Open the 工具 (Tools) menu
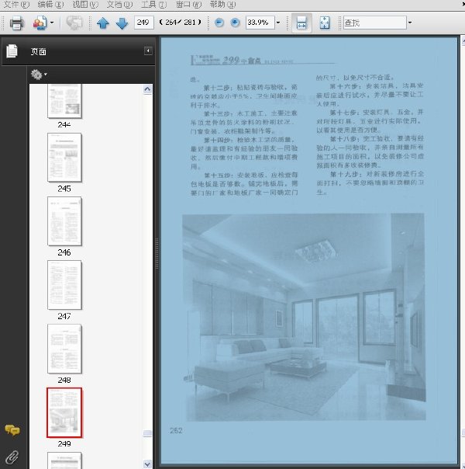The image size is (465, 469). point(153,5)
